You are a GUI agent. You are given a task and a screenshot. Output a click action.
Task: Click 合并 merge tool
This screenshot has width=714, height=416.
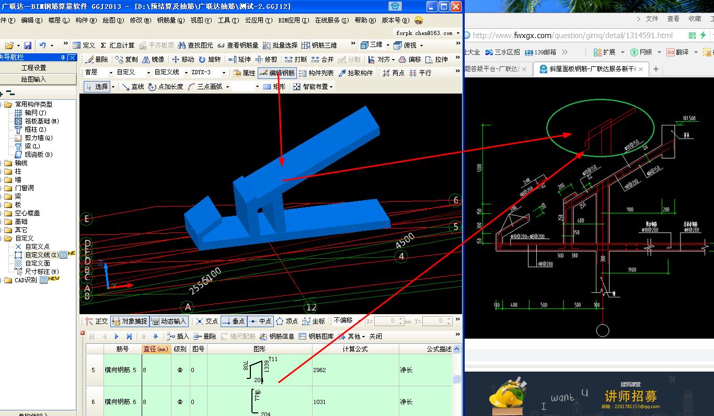pos(323,60)
